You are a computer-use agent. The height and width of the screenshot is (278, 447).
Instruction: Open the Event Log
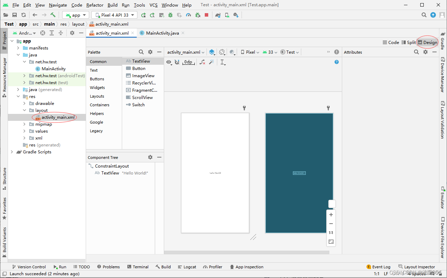tap(378, 267)
